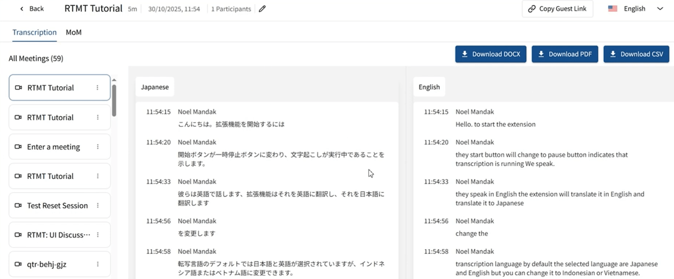The width and height of the screenshot is (674, 279).
Task: Select the RTMT: UI Discuss meeting
Action: [x=58, y=235]
